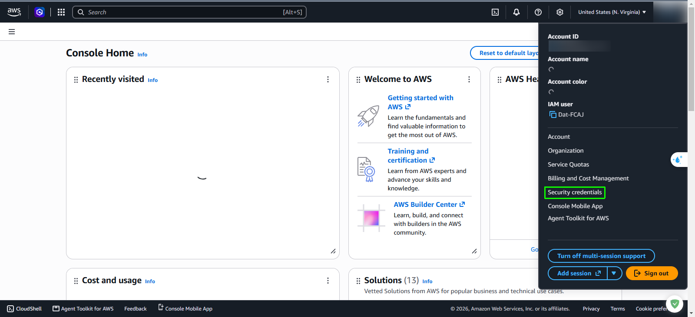Open the Amazon Q icon in the header
Viewport: 695px width, 317px height.
pyautogui.click(x=40, y=12)
